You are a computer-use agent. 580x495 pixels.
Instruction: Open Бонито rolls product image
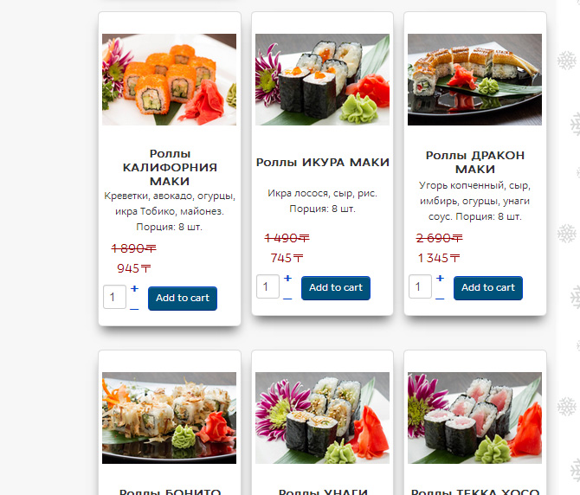[x=170, y=418]
